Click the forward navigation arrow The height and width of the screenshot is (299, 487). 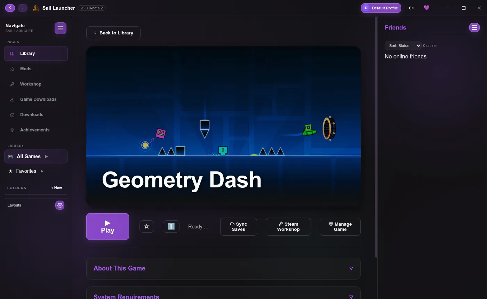click(23, 8)
